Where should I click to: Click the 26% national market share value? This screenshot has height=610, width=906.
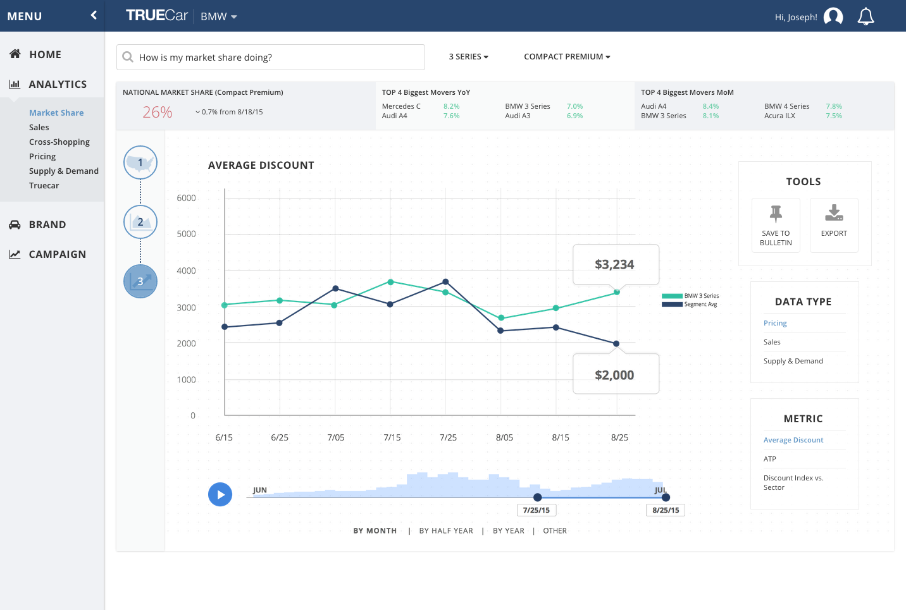[x=158, y=112]
